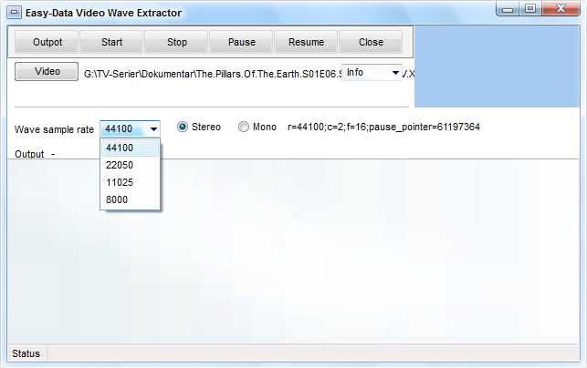Click the video file path text
Viewport: 587px width, 368px height.
click(213, 74)
